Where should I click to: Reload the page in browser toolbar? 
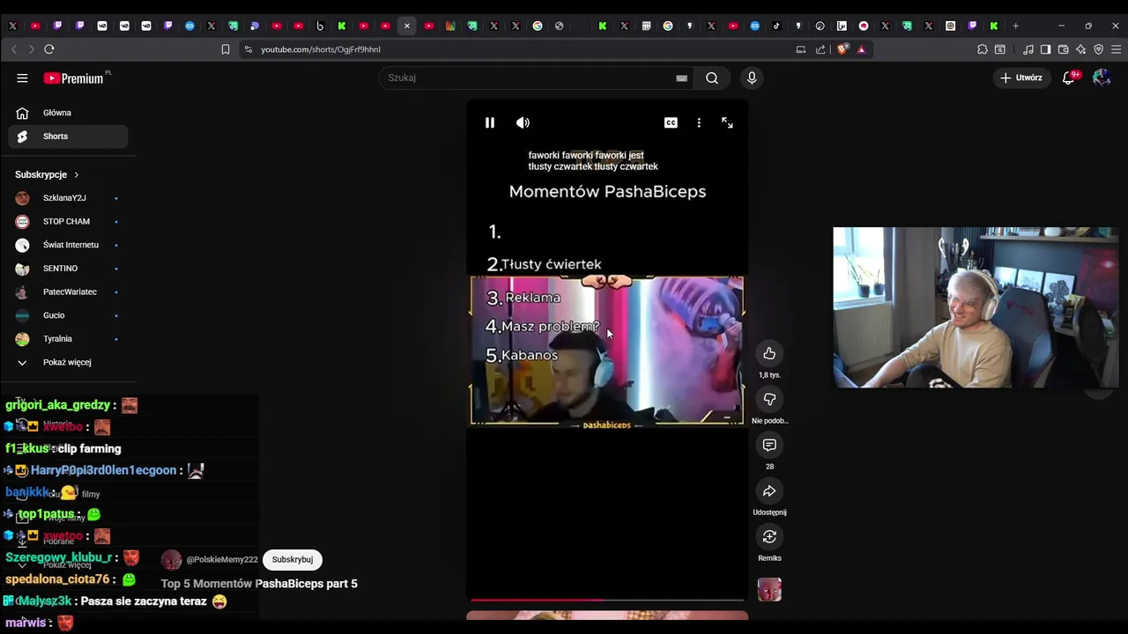point(49,49)
